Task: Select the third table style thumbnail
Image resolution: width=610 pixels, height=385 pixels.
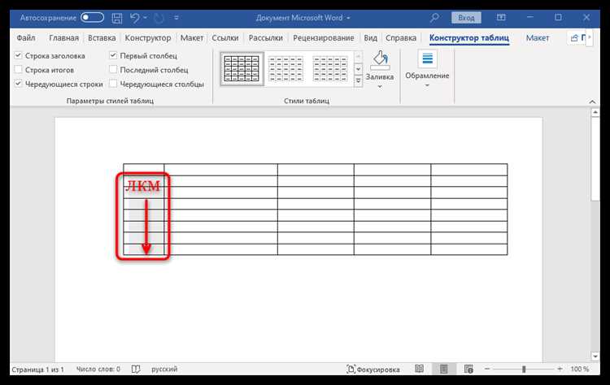Action: point(330,69)
